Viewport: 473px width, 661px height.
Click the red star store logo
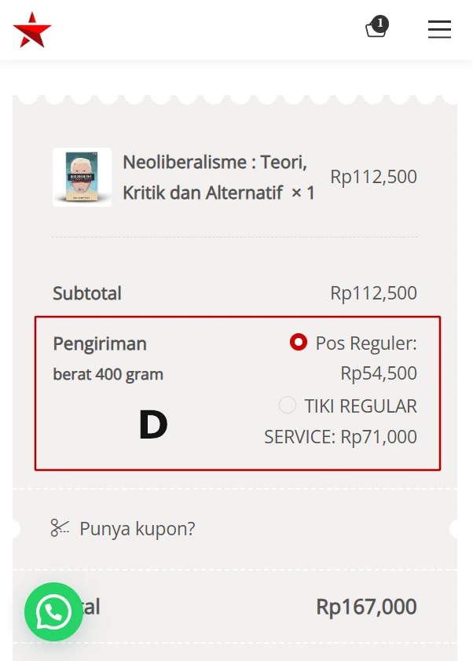point(31,29)
